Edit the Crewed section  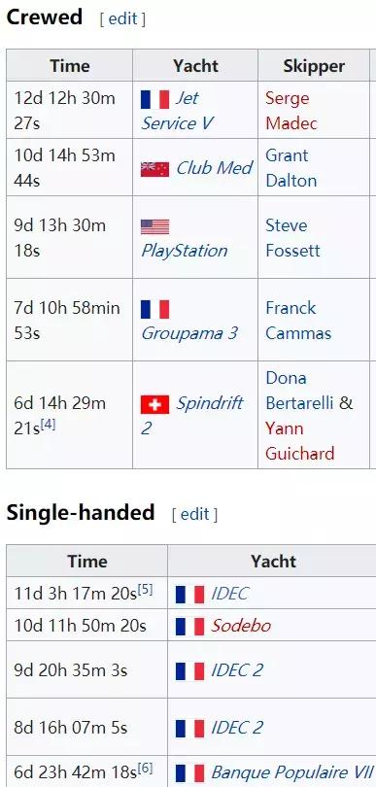pyautogui.click(x=123, y=19)
